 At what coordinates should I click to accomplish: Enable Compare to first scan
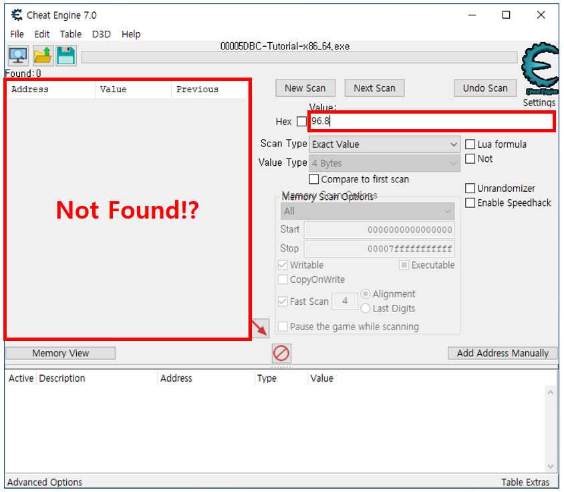coord(313,179)
